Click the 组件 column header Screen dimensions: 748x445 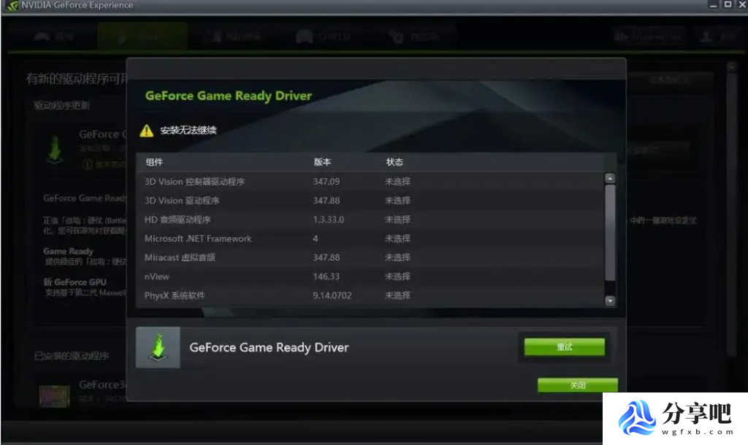pyautogui.click(x=154, y=162)
